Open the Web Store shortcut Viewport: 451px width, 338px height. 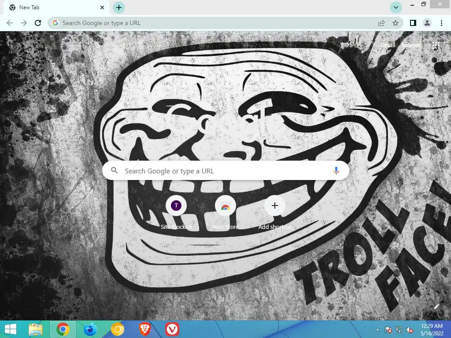(x=225, y=213)
